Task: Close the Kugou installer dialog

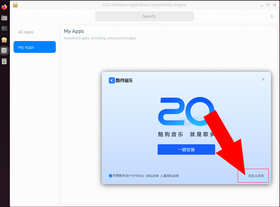Action: point(263,79)
